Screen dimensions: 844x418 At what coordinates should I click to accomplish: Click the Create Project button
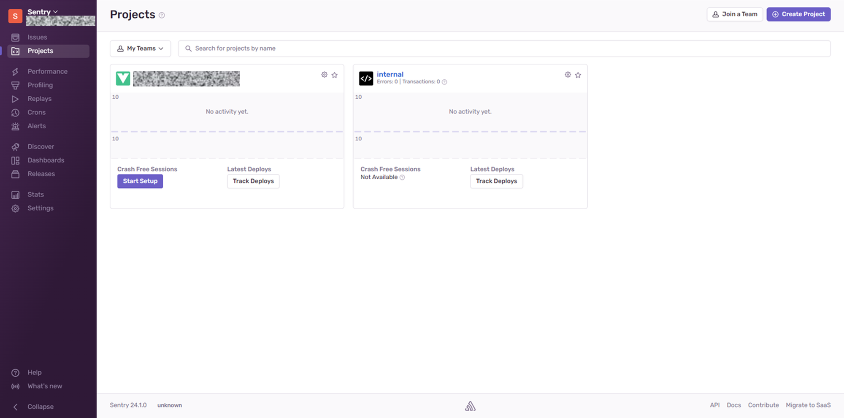798,14
